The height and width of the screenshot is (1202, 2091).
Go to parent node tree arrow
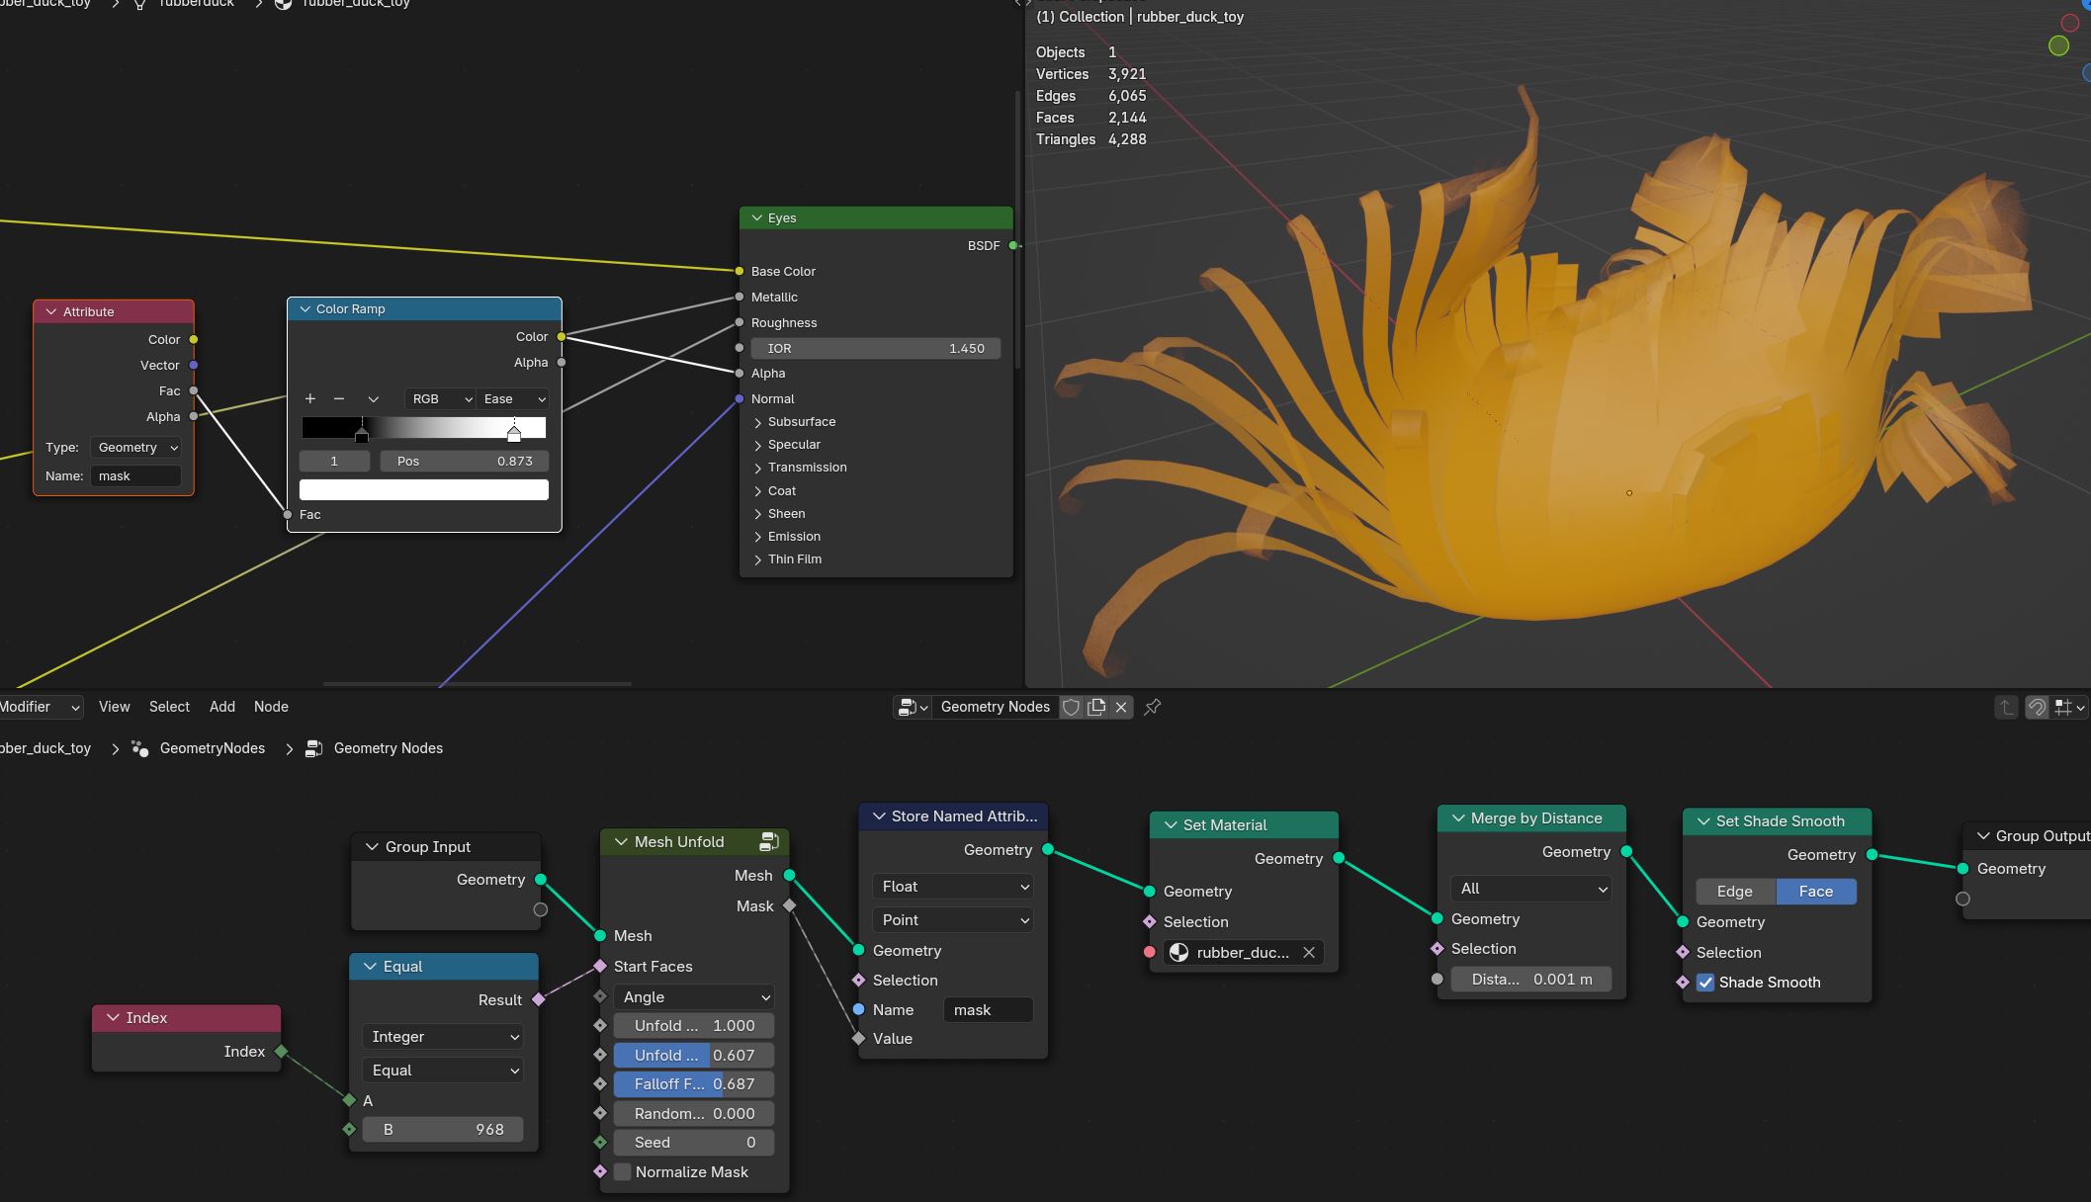2006,707
